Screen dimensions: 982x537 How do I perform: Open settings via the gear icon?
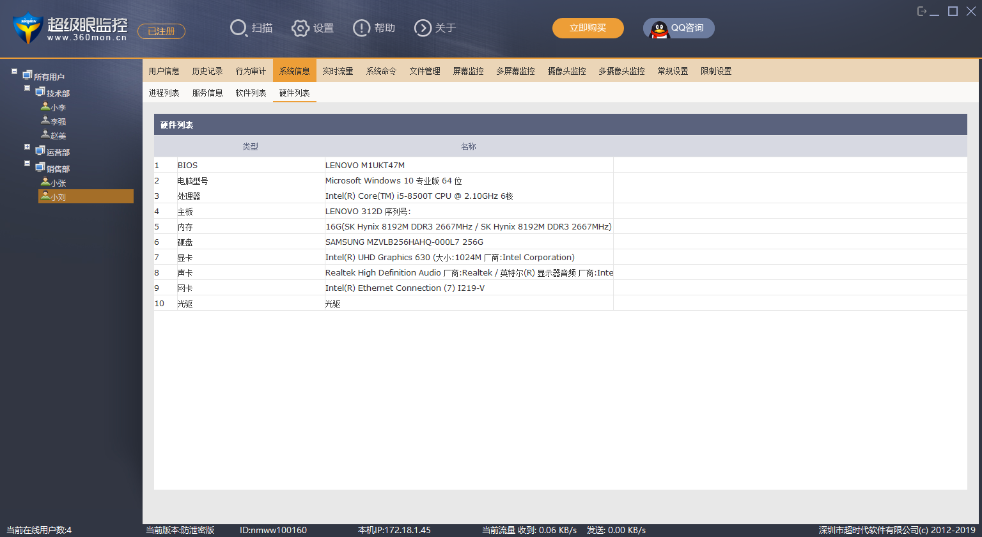pyautogui.click(x=300, y=28)
